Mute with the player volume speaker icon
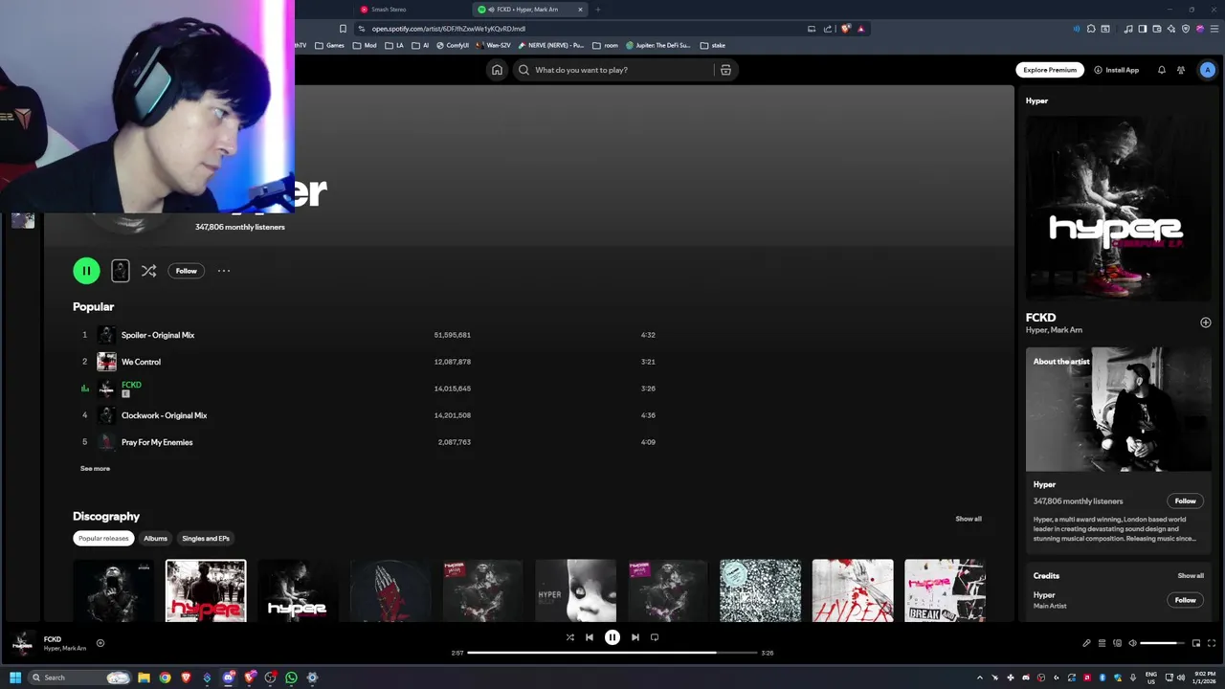The image size is (1225, 689). click(1132, 643)
